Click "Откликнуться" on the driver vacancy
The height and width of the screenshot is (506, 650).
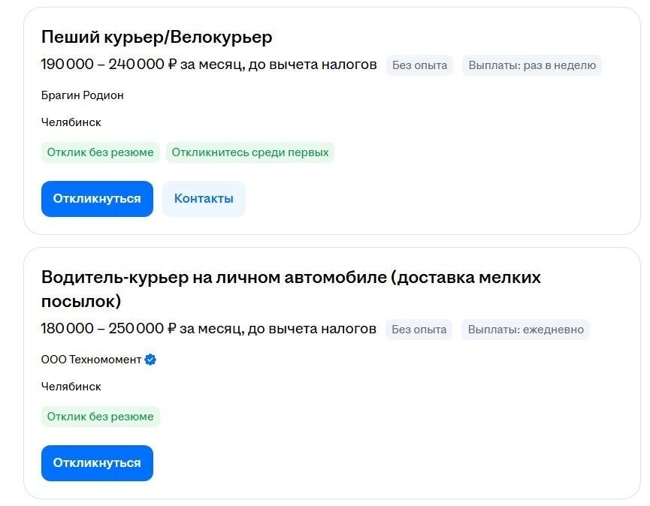tap(97, 462)
